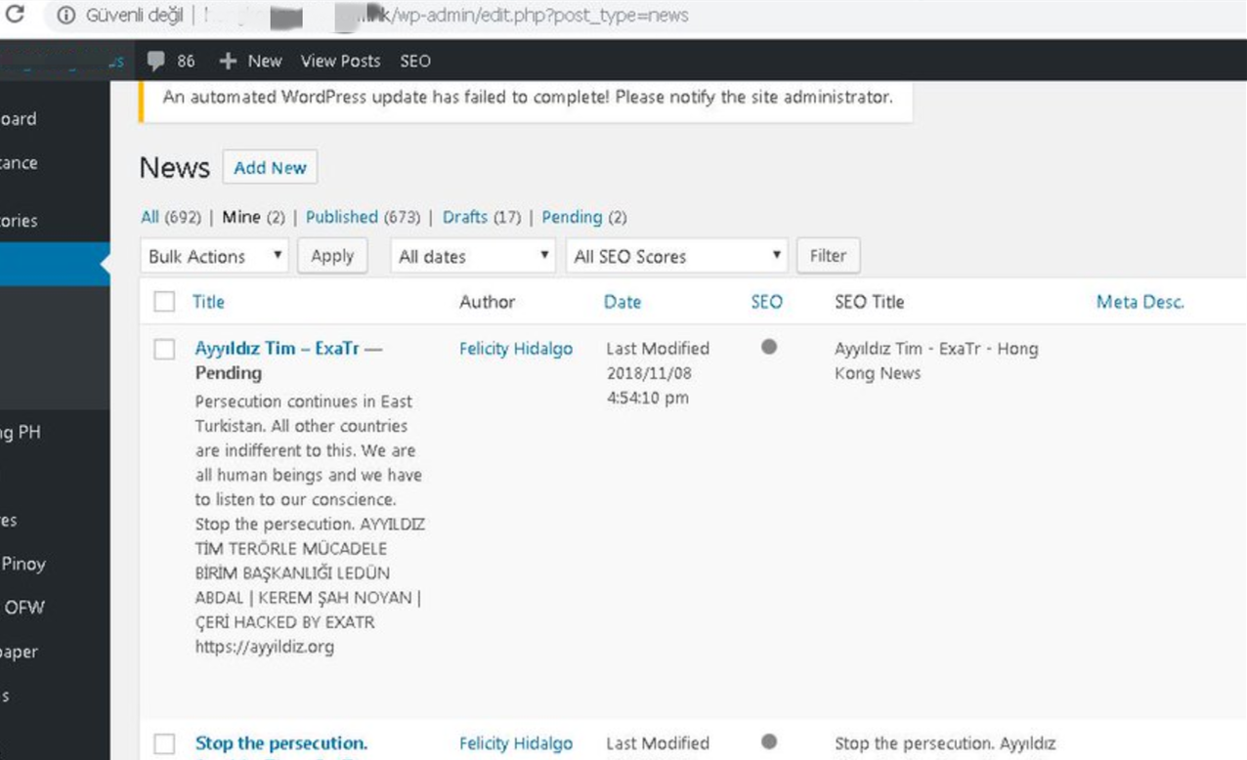Open the Stop the persecution post title
This screenshot has height=760, width=1247.
[281, 743]
